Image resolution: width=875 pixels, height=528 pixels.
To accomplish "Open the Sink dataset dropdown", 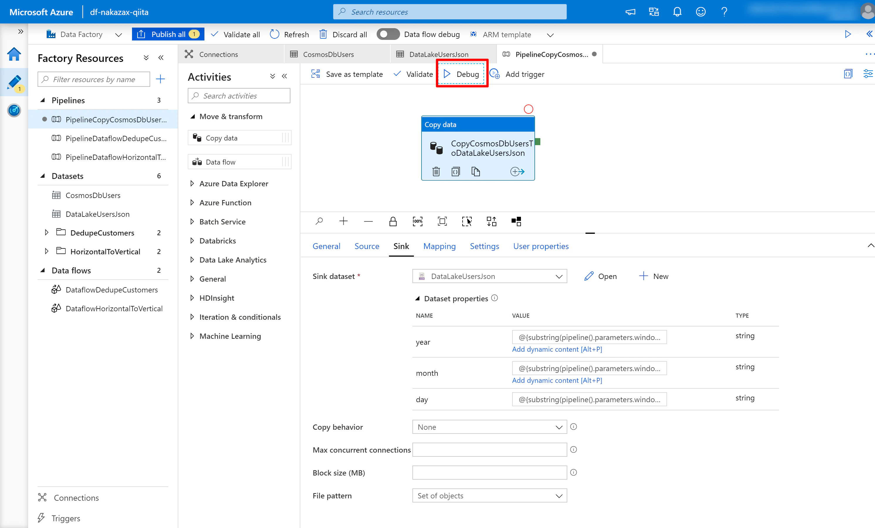I will tap(489, 276).
